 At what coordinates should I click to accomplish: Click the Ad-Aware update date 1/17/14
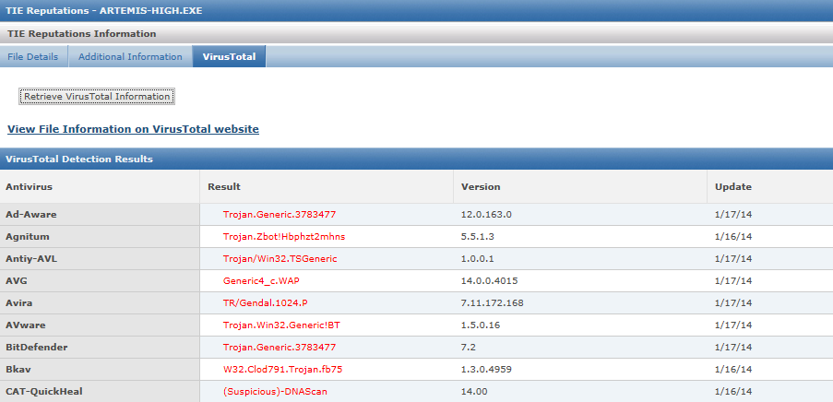pyautogui.click(x=733, y=215)
